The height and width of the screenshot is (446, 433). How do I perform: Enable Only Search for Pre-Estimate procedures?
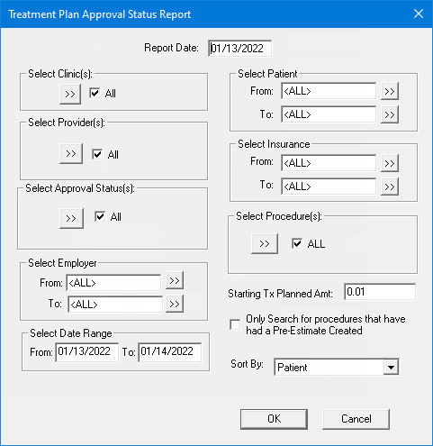point(235,324)
